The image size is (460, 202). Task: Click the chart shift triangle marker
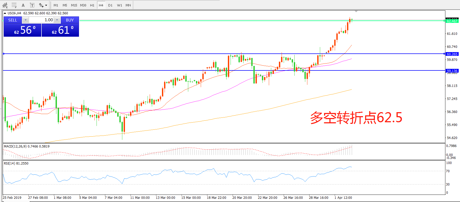tap(356, 11)
